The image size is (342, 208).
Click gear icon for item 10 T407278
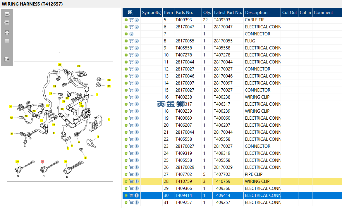pyautogui.click(x=126, y=55)
